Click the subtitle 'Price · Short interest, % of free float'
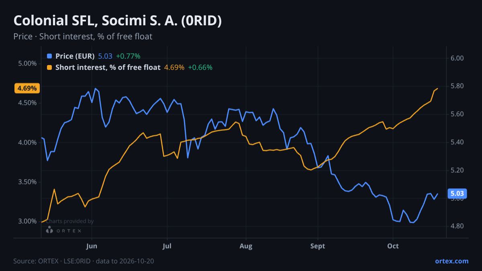The width and height of the screenshot is (482, 271). click(83, 37)
